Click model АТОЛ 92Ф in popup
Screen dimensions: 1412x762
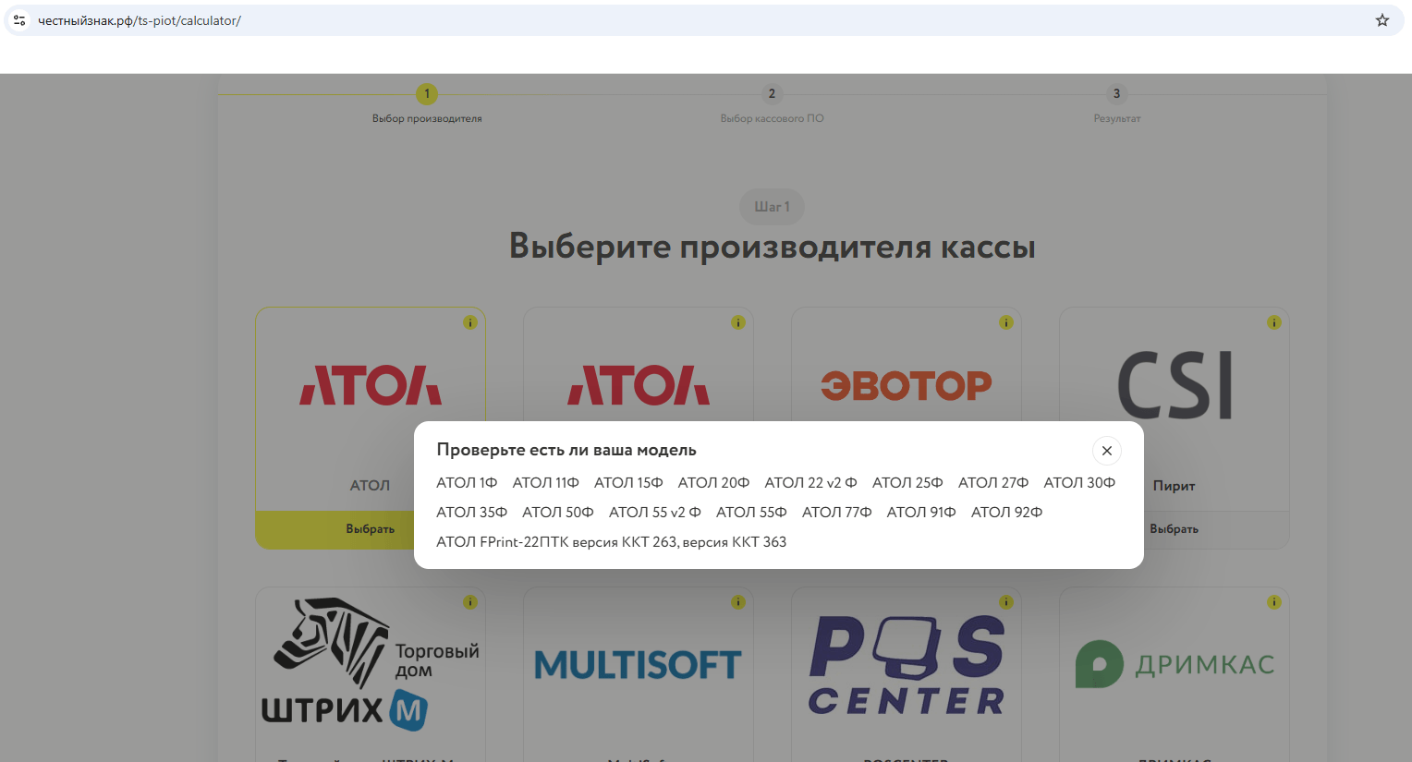click(1006, 513)
